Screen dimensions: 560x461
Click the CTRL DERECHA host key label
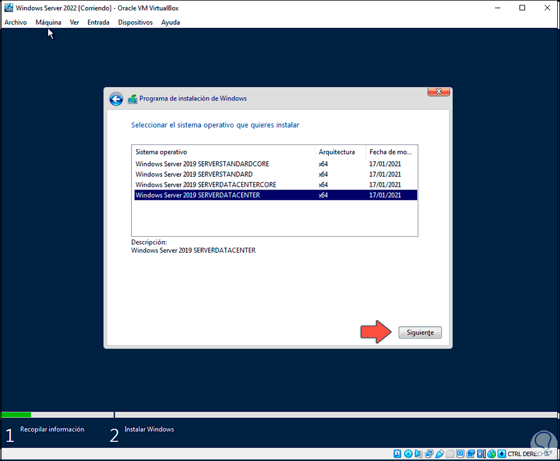pos(528,454)
